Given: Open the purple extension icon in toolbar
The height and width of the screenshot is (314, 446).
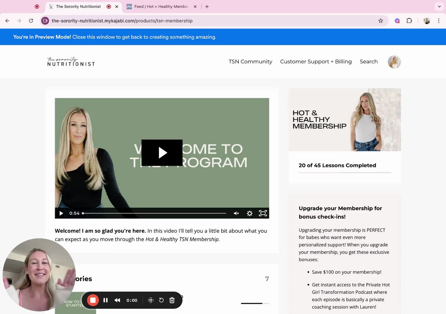Looking at the screenshot, I should click(x=397, y=21).
